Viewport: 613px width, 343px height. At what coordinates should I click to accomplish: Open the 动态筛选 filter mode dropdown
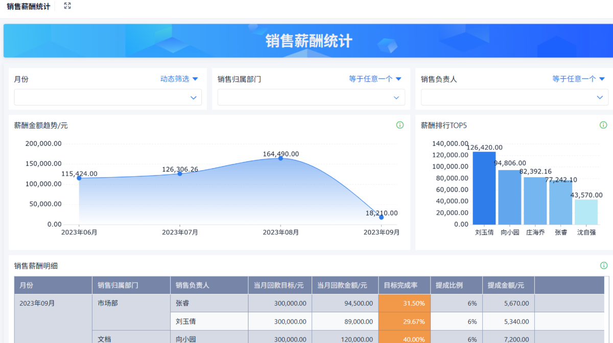pos(179,79)
